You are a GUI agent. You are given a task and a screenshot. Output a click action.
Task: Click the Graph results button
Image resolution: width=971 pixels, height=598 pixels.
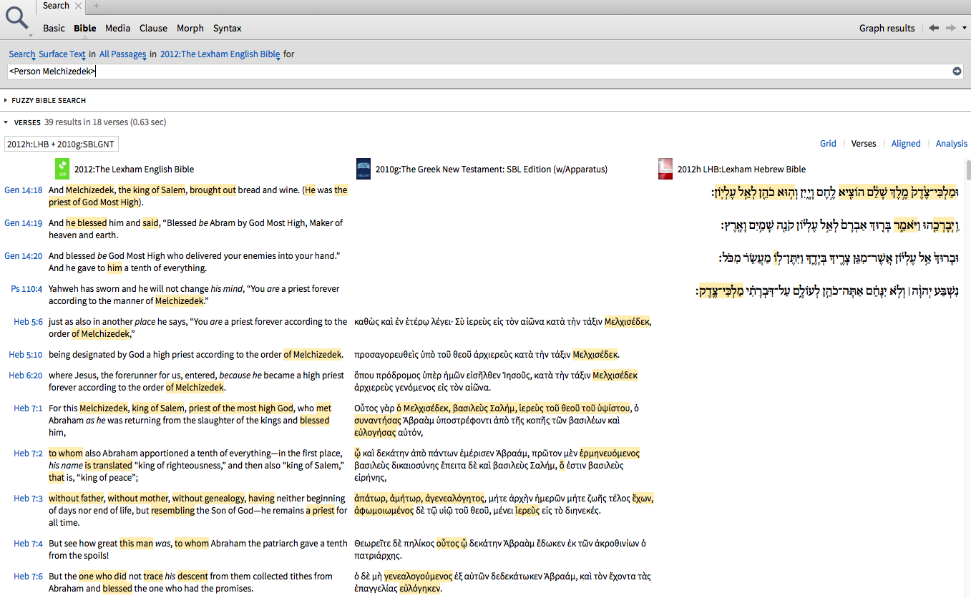887,28
